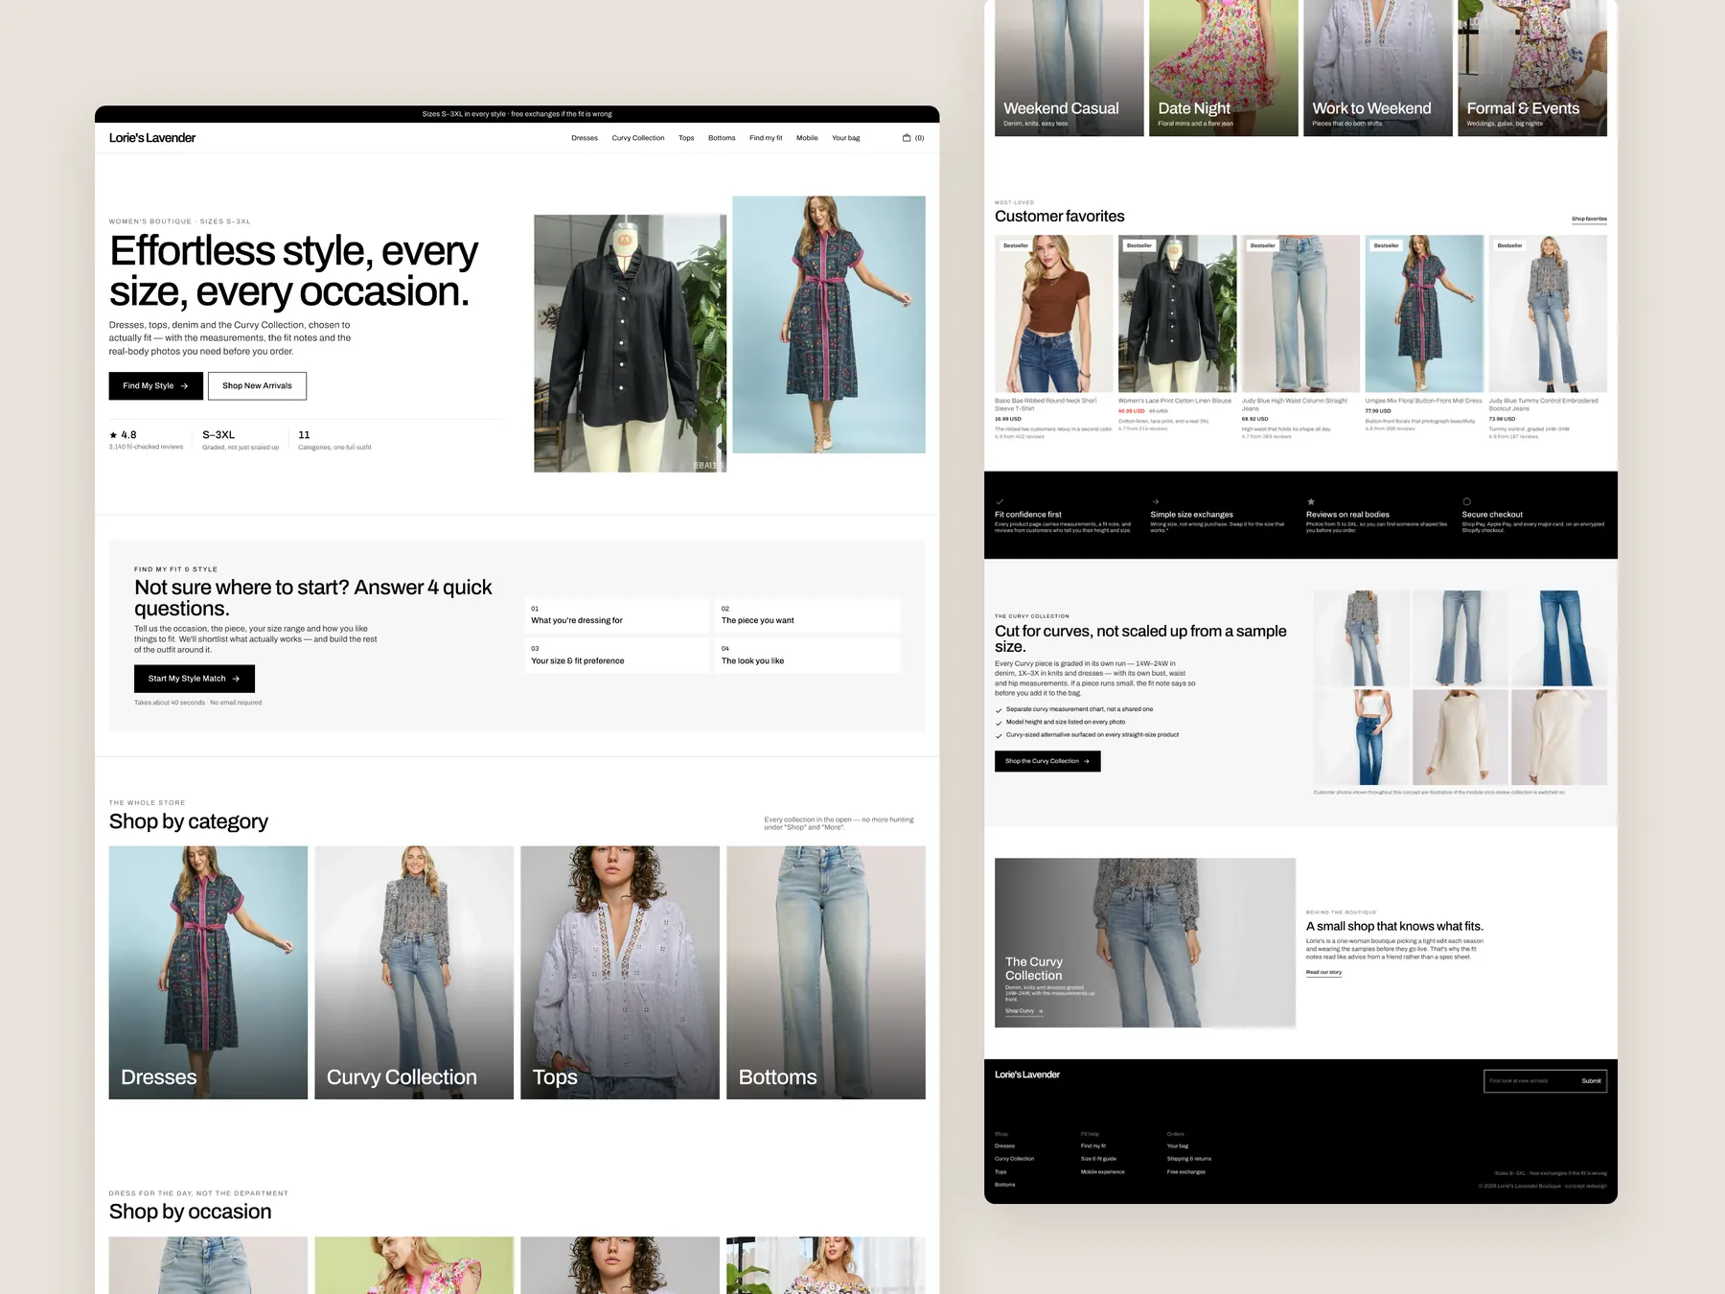Open the shopping bag icon in header
Image resolution: width=1725 pixels, height=1294 pixels.
907,138
